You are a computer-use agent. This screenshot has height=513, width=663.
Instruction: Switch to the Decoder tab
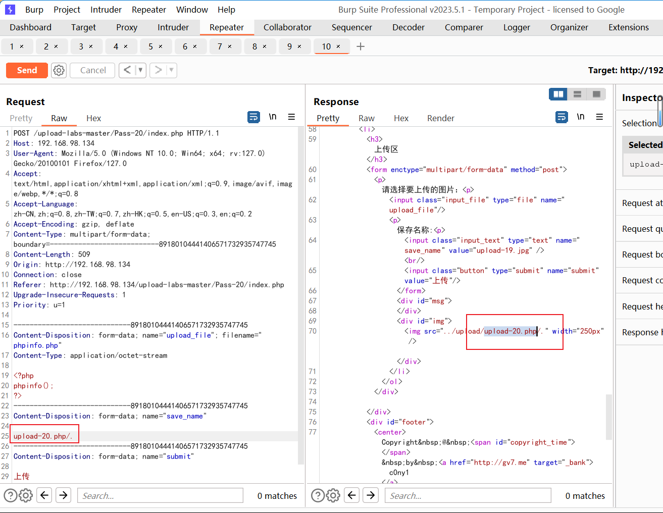409,27
